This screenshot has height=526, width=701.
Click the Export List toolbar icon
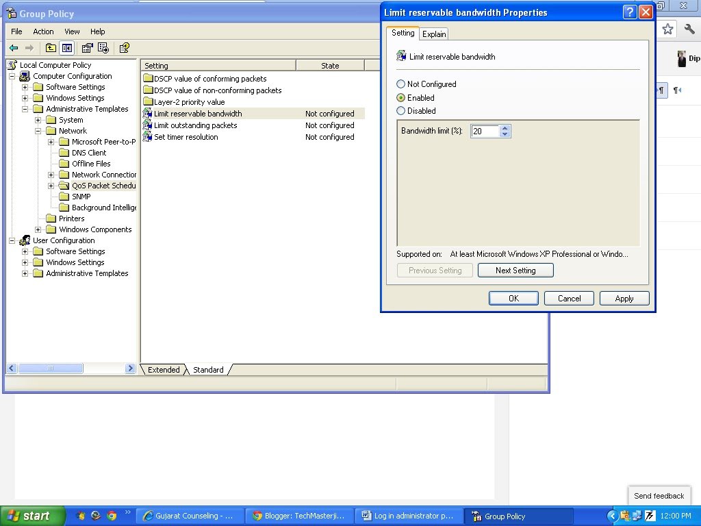(103, 48)
